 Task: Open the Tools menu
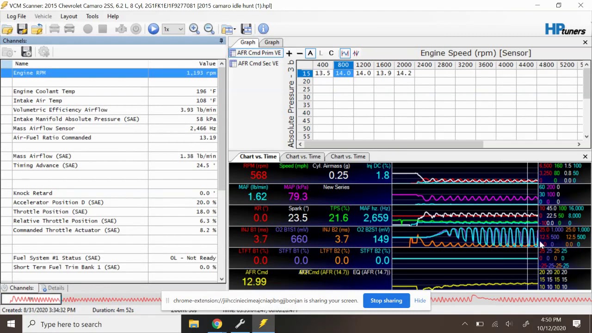(x=92, y=16)
